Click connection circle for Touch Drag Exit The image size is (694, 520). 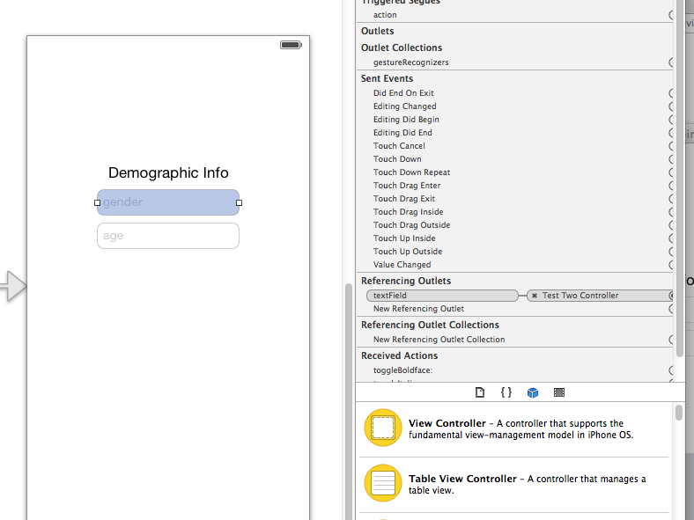(671, 199)
